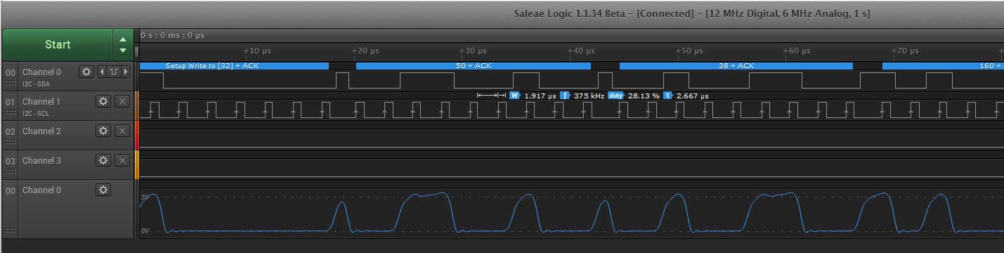Select the '38 + ACK' decoded frame
Screen dimensions: 1004x253
736,65
